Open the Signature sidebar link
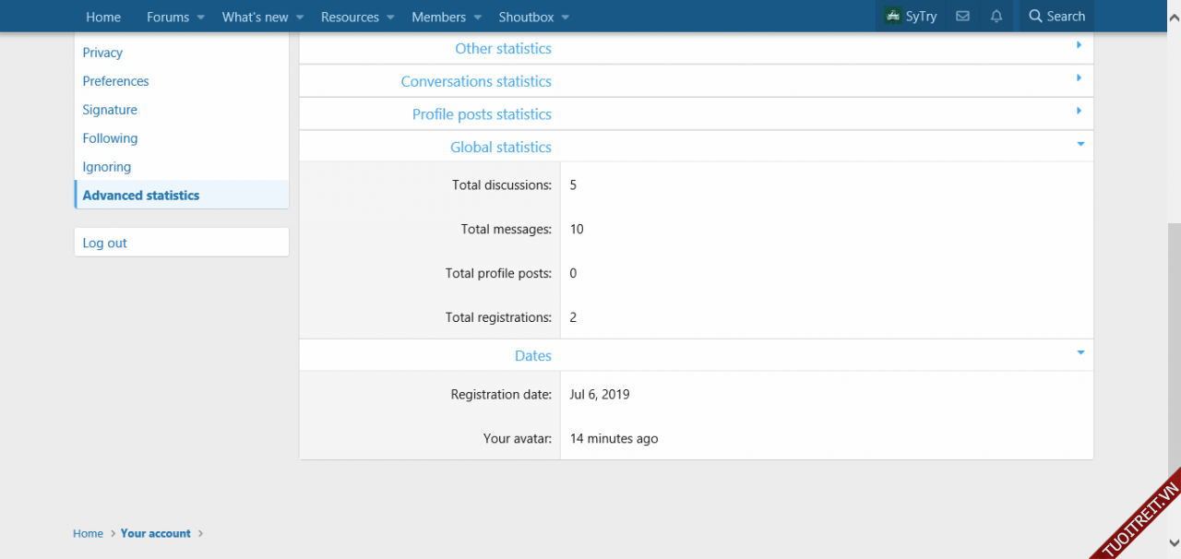This screenshot has height=559, width=1181. pyautogui.click(x=110, y=110)
